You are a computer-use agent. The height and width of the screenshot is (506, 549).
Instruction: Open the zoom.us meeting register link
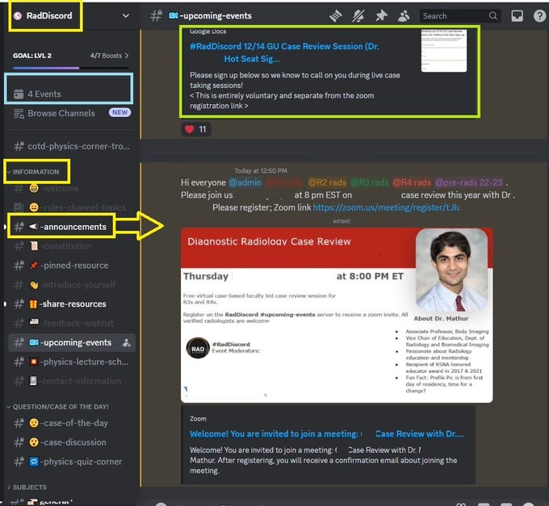387,207
